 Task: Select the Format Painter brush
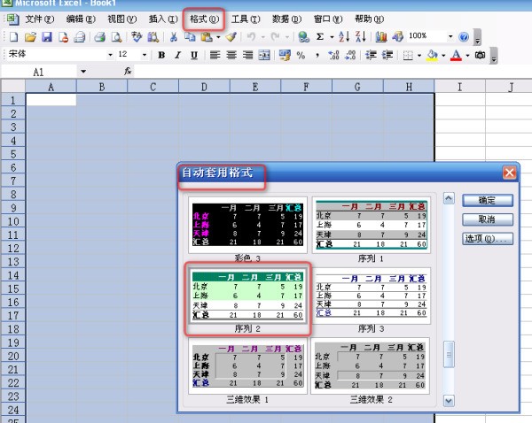[x=231, y=36]
